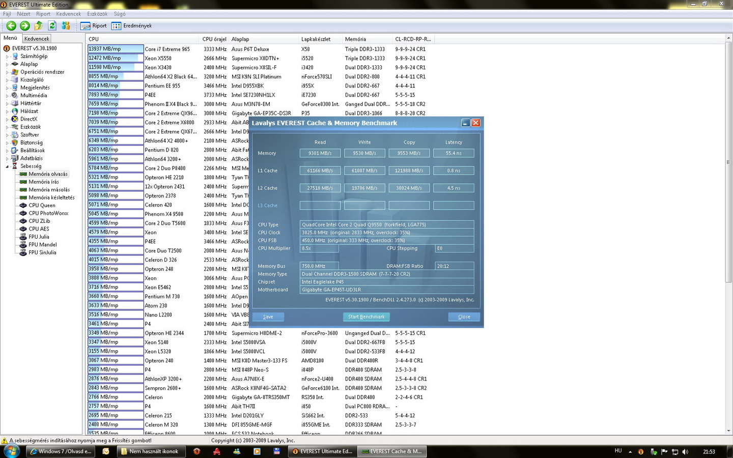
Task: Expand the Alaplap tree node
Action: pyautogui.click(x=7, y=64)
